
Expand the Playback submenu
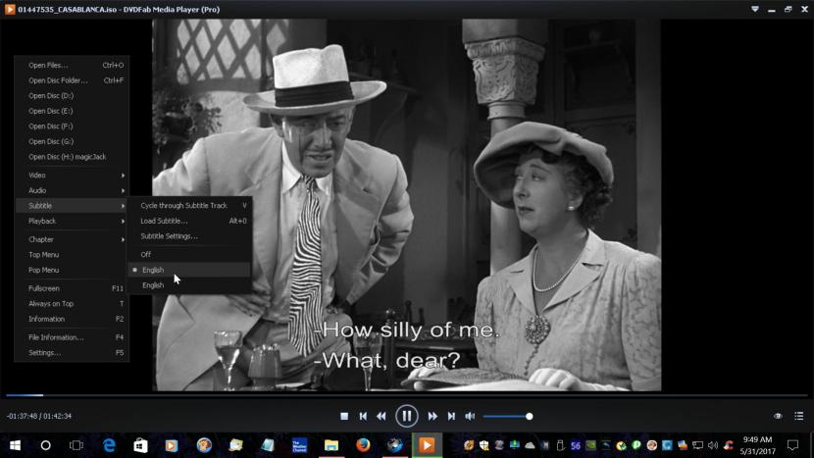(72, 222)
